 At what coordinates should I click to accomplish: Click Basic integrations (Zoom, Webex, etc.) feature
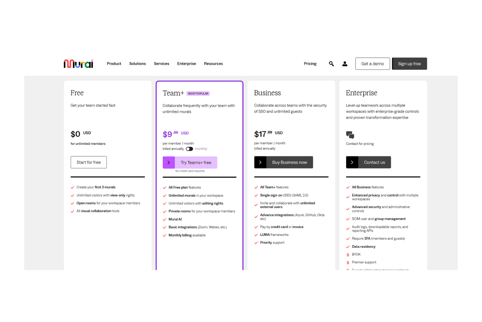(x=198, y=227)
